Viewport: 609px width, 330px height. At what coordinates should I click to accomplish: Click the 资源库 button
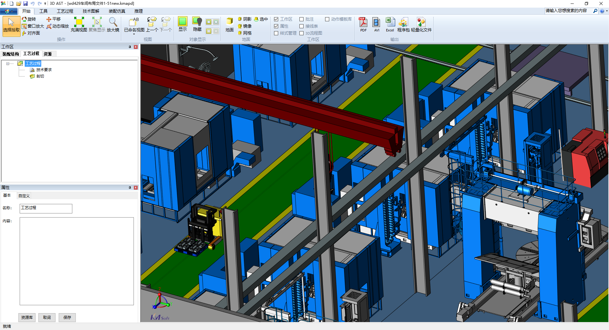tap(27, 317)
